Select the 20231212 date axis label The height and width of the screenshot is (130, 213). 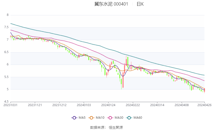coord(59,105)
